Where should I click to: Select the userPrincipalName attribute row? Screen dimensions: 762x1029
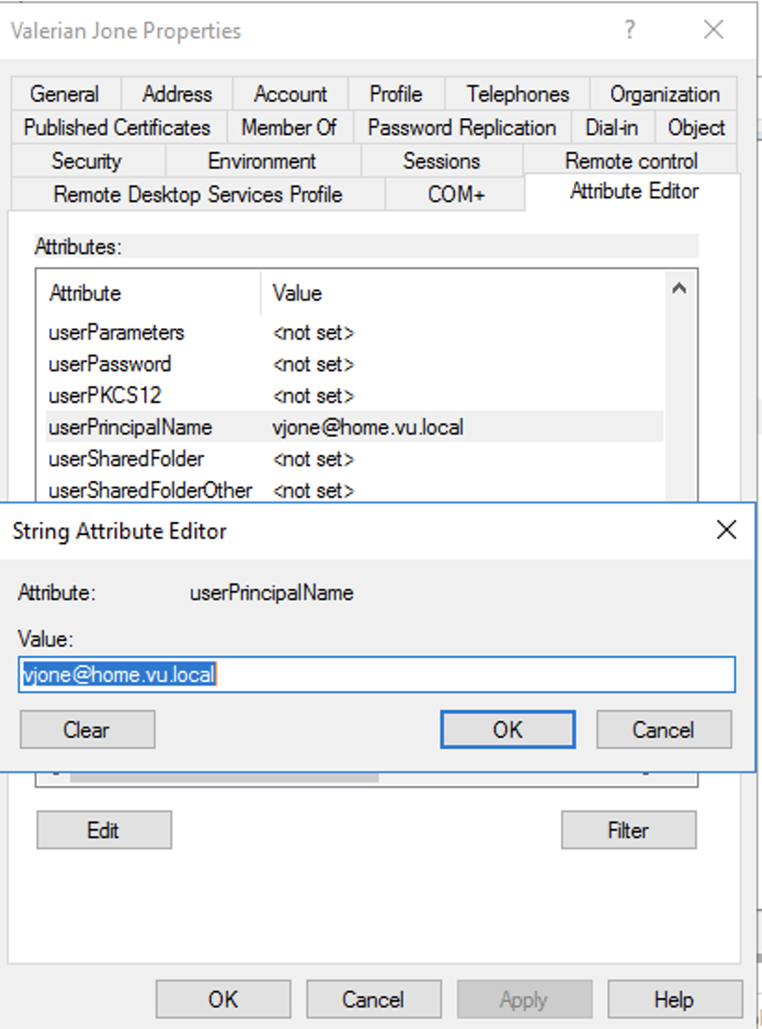[x=130, y=427]
